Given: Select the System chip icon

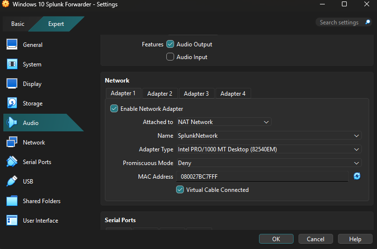Looking at the screenshot, I should point(12,64).
